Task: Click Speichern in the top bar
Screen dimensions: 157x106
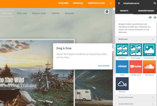Action: (x=64, y=3)
